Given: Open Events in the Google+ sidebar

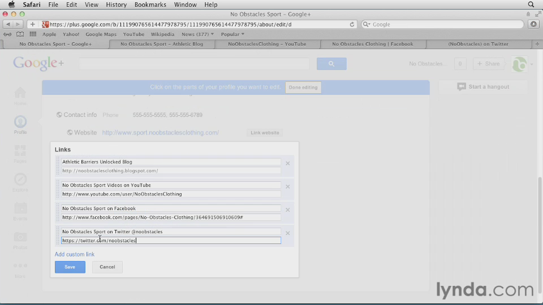Looking at the screenshot, I should 20,212.
